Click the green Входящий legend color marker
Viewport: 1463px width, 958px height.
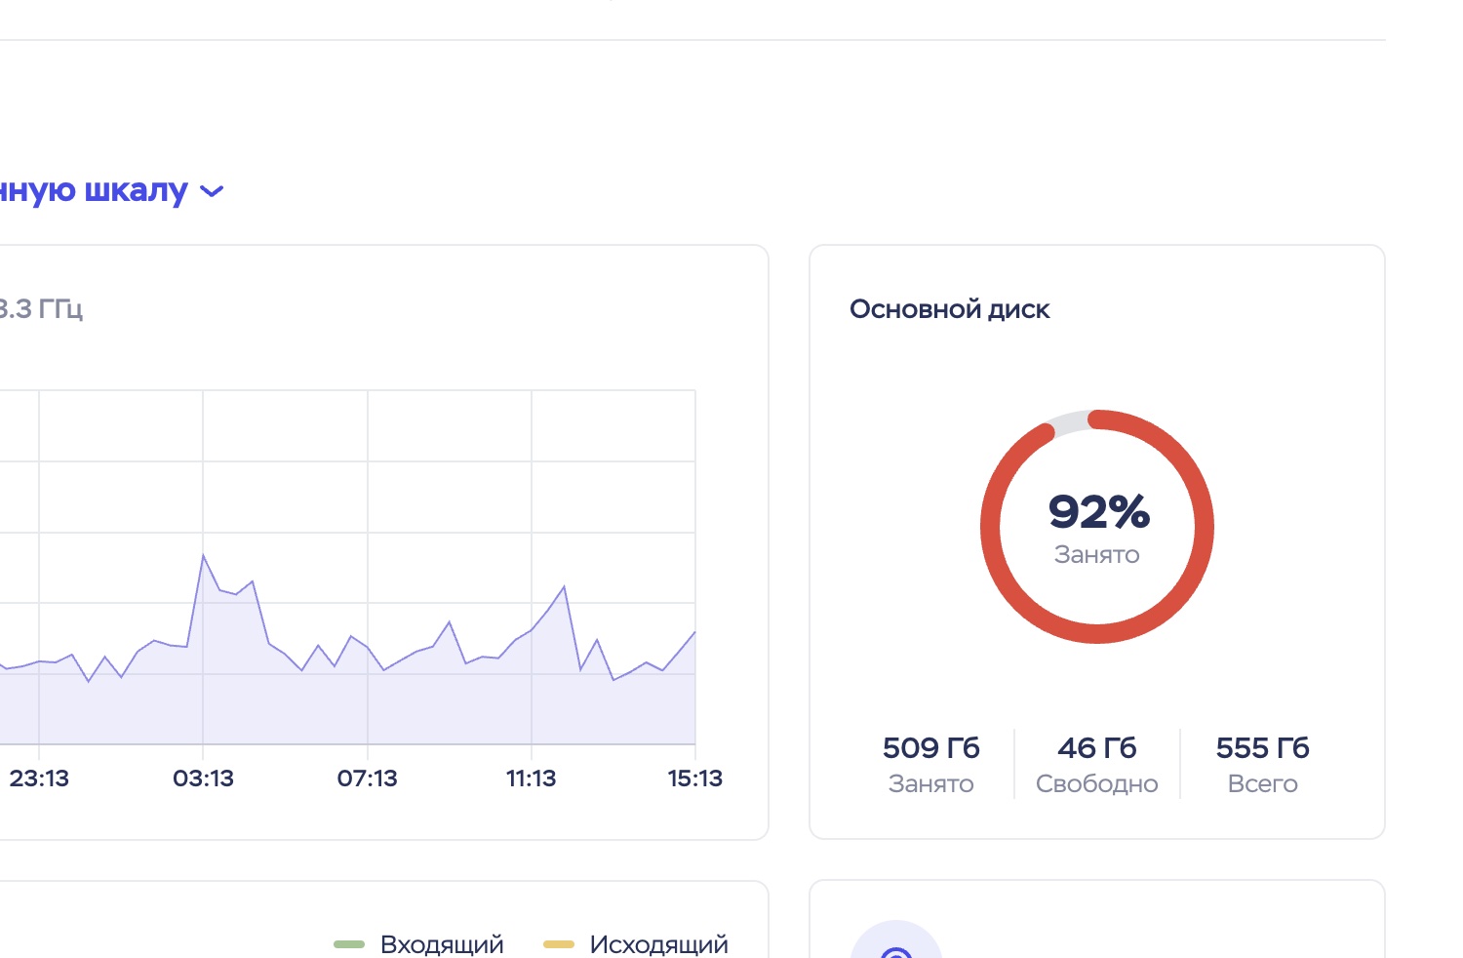click(349, 944)
